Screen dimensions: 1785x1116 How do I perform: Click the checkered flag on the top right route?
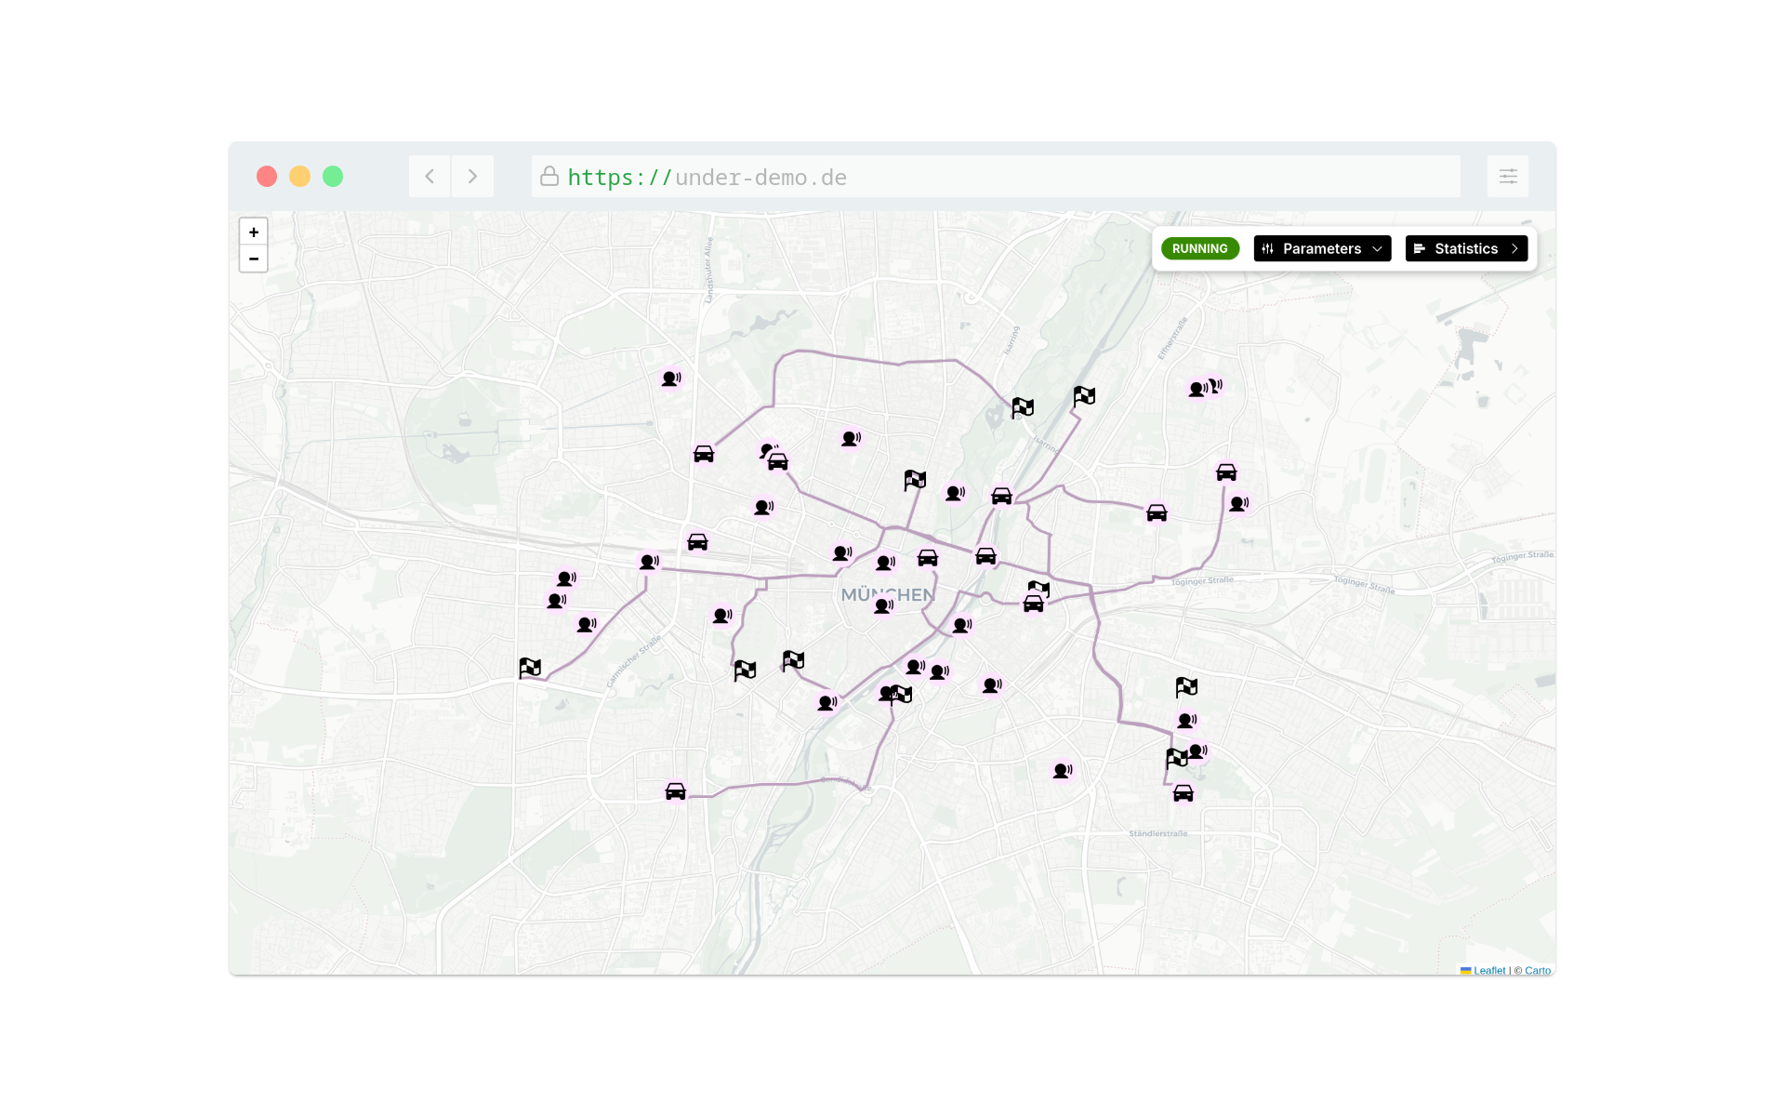[1084, 397]
